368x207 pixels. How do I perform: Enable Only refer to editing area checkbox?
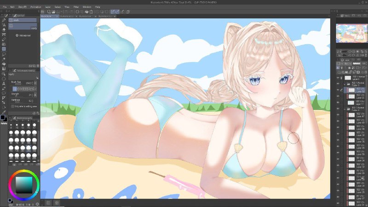tap(13, 106)
